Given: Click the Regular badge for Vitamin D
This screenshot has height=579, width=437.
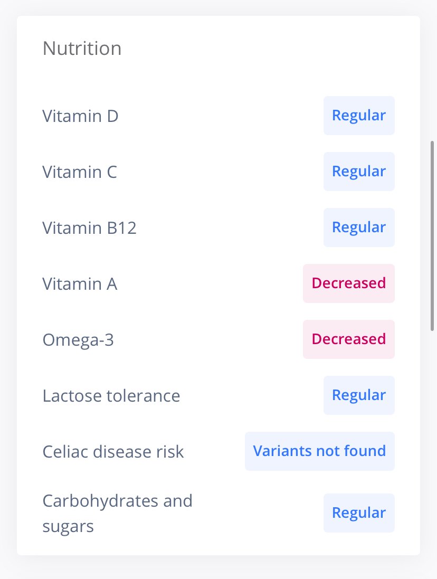Looking at the screenshot, I should pyautogui.click(x=359, y=116).
